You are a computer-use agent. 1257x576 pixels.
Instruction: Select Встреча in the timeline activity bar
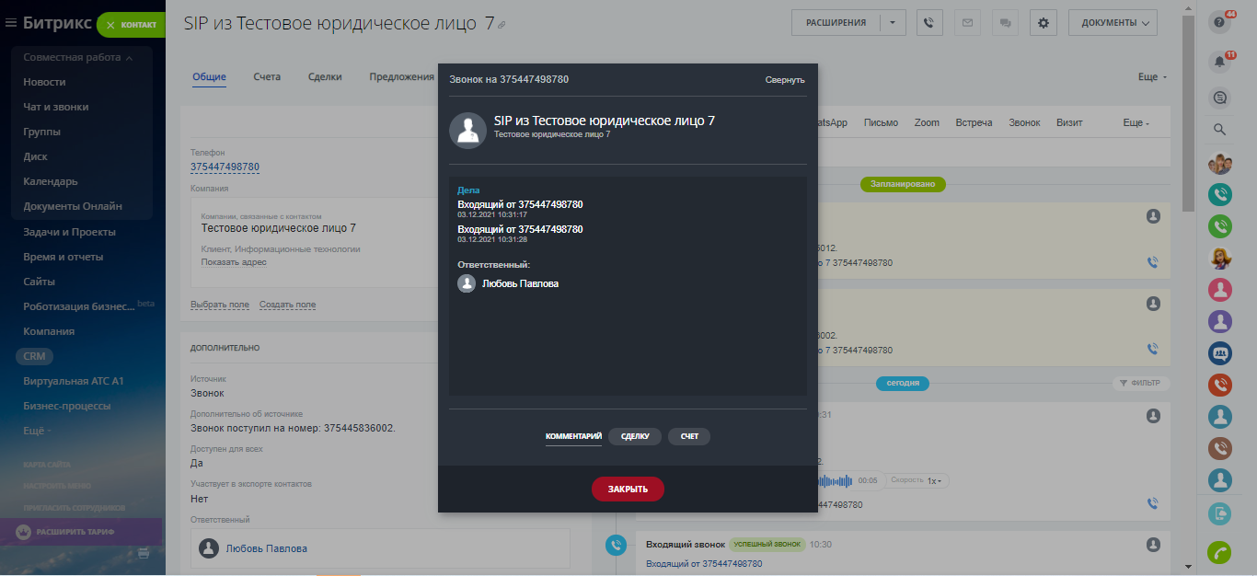point(974,122)
